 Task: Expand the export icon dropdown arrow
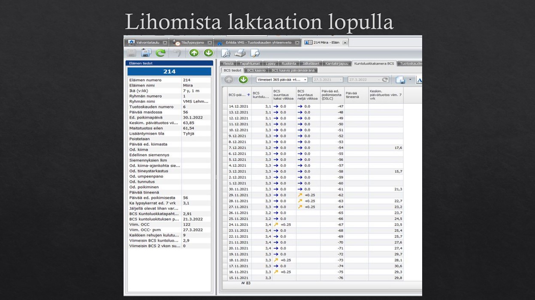click(410, 80)
